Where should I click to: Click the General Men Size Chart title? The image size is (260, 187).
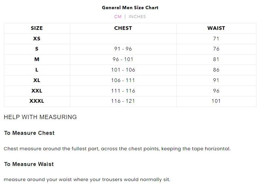pos(130,8)
